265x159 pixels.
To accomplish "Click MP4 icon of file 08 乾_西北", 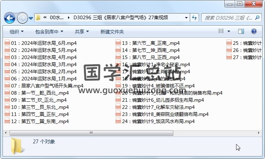I will click(x=7, y=93).
